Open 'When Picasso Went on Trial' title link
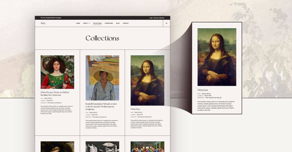 [55, 94]
